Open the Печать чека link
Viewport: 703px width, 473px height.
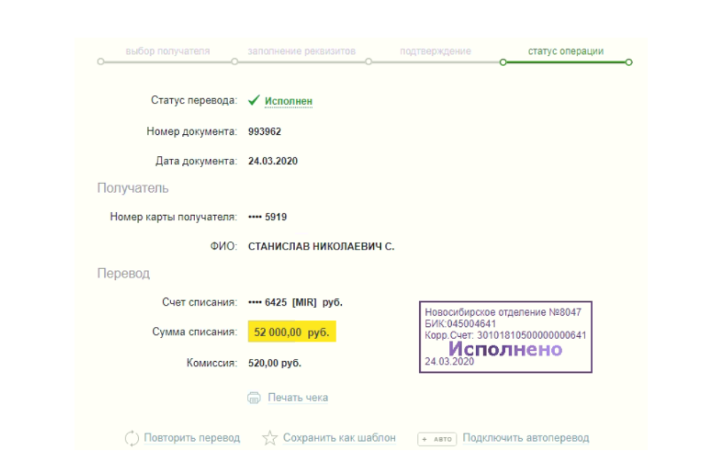298,398
